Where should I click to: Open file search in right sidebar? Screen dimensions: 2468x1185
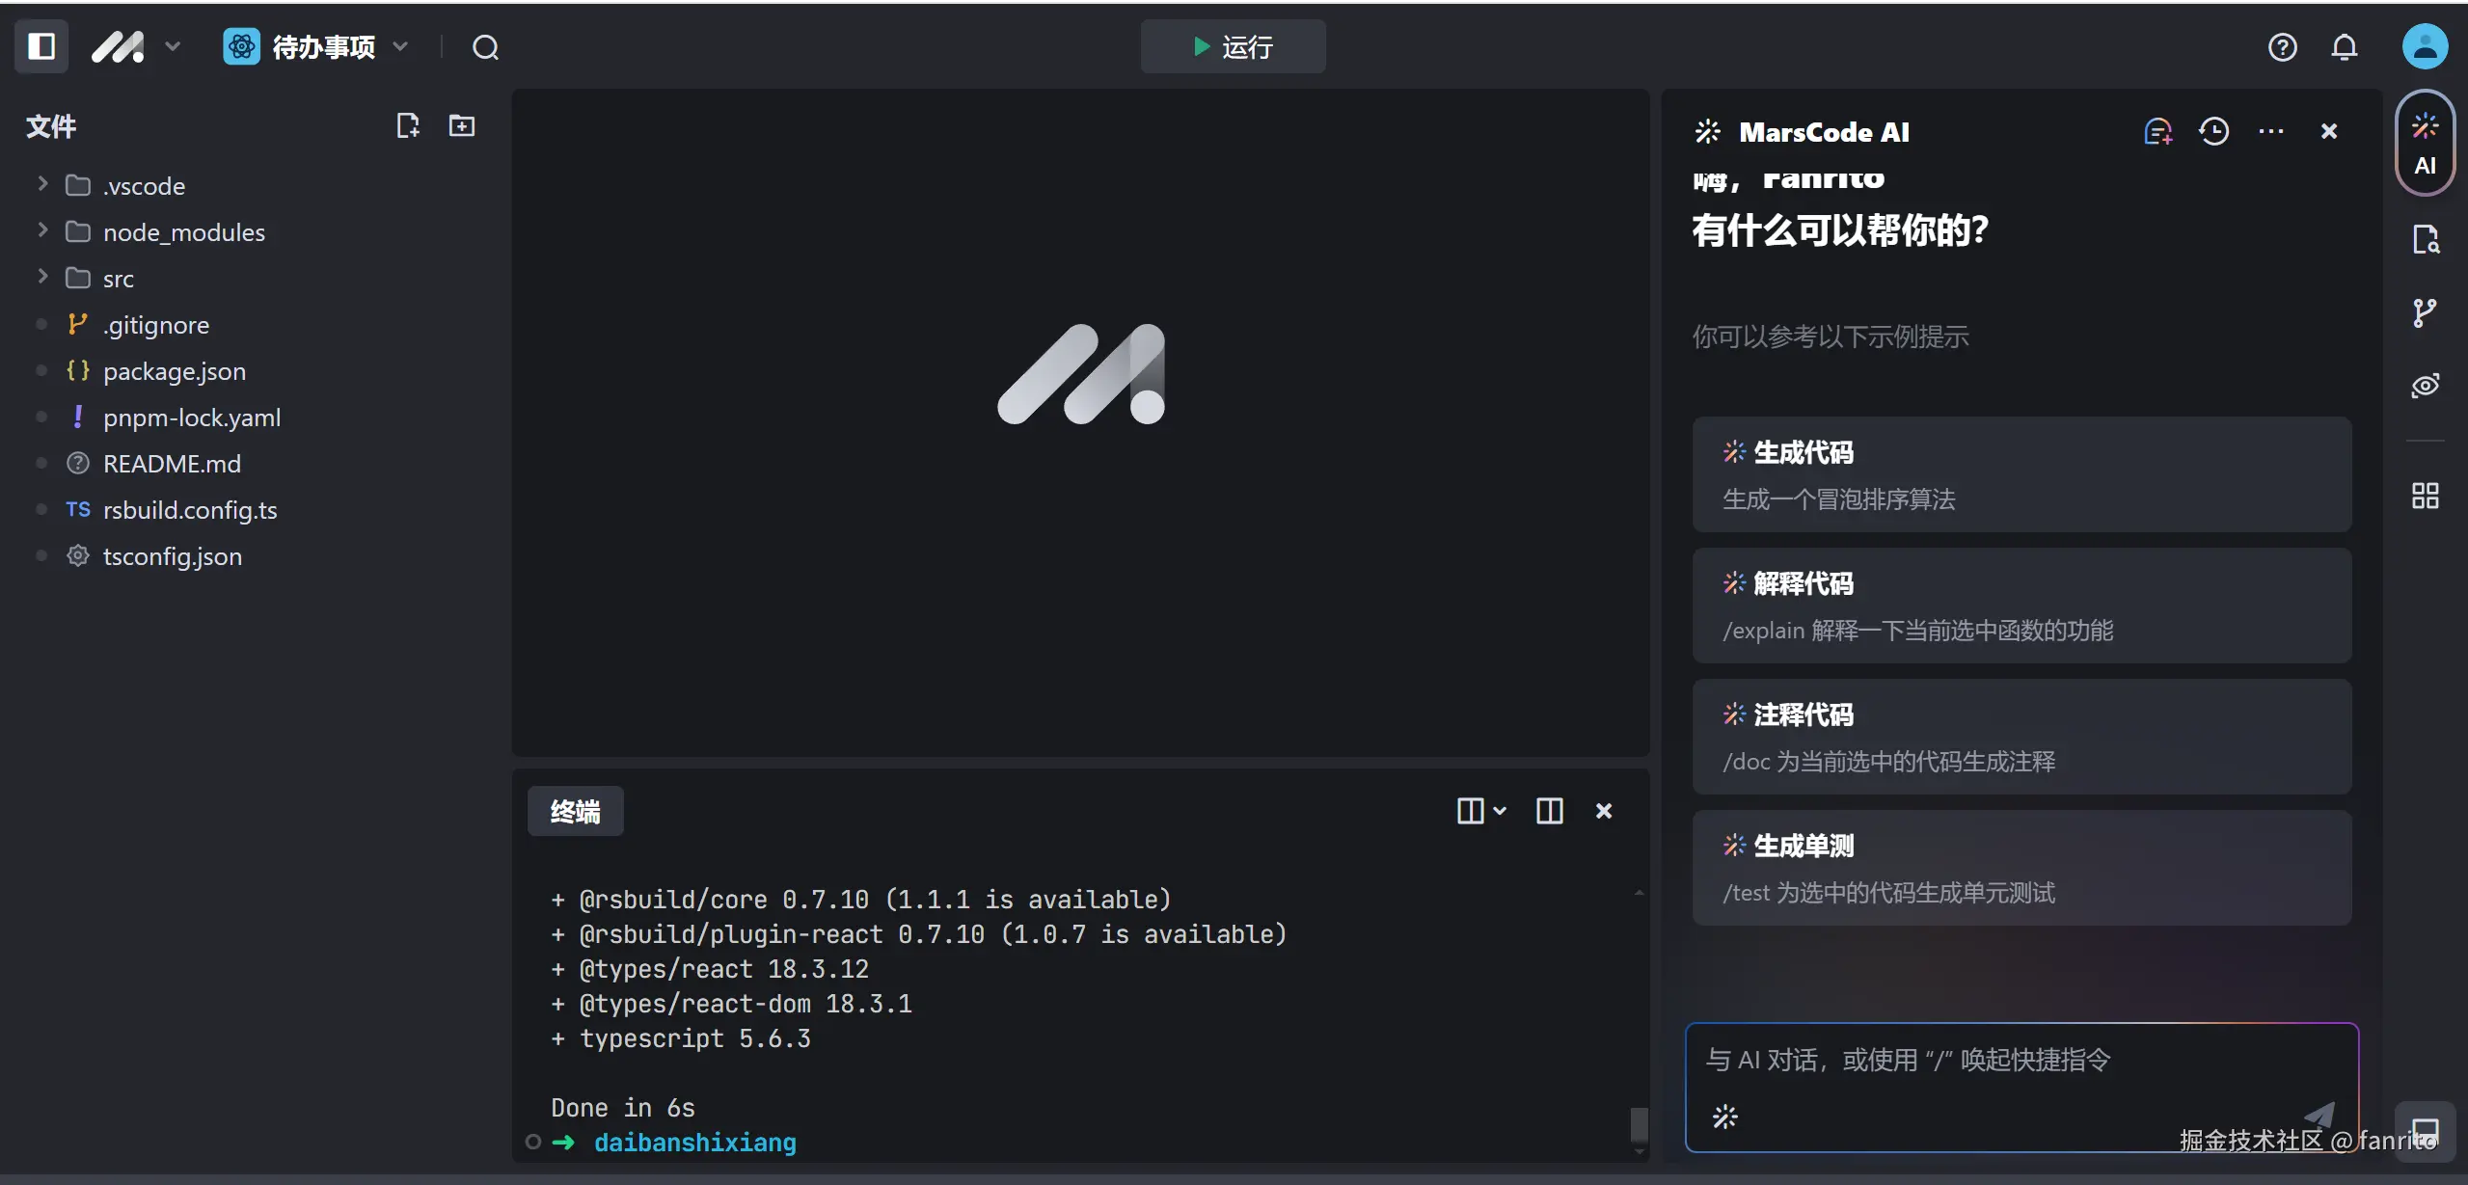pyautogui.click(x=2425, y=239)
